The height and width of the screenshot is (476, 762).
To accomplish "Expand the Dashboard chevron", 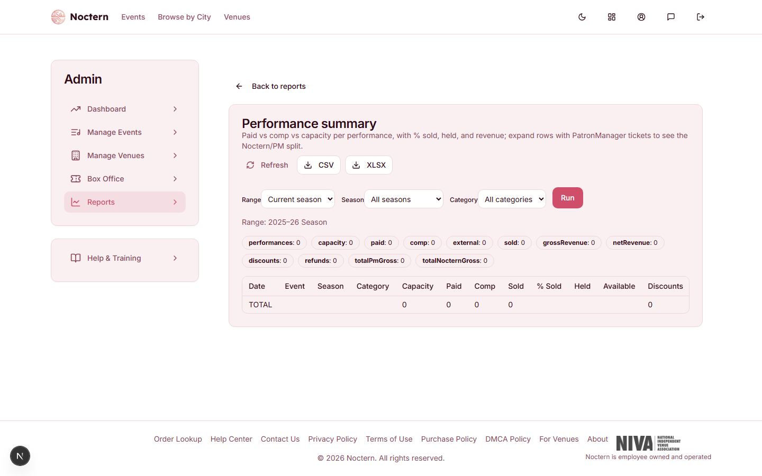I will [x=175, y=109].
